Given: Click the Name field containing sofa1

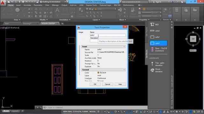Looking at the screenshot, I should pyautogui.click(x=108, y=35).
